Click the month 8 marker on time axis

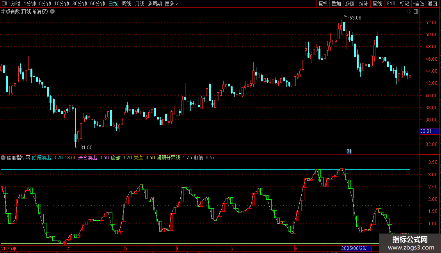click(x=296, y=248)
